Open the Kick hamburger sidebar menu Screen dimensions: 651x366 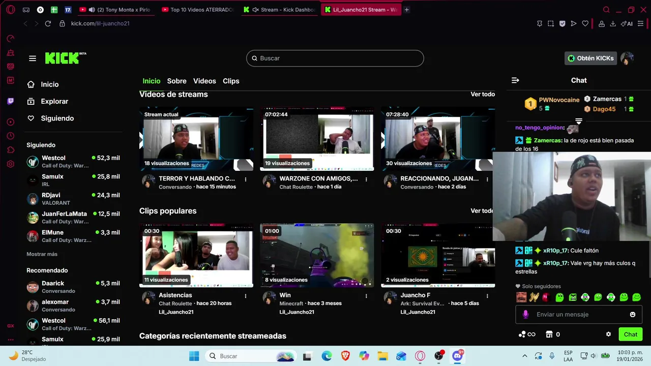[x=33, y=58]
